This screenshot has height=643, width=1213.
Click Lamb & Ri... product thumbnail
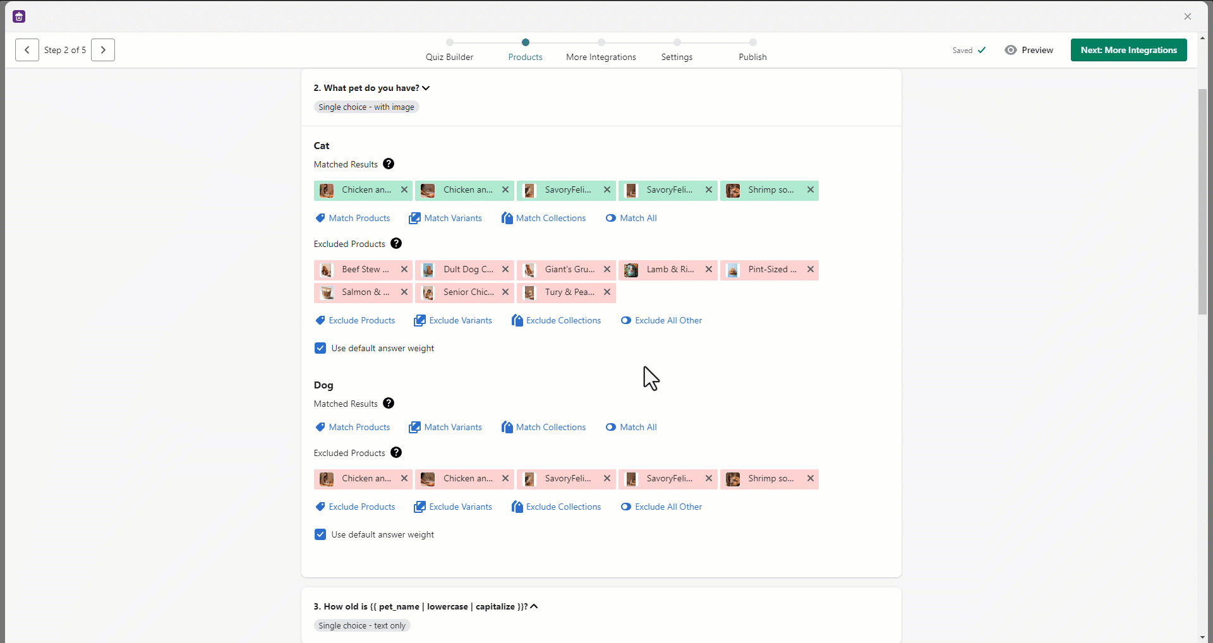click(x=631, y=270)
